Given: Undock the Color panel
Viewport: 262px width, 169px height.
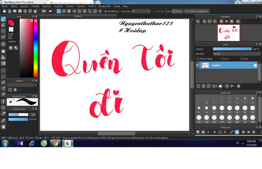Looking at the screenshot, I should 33,16.
